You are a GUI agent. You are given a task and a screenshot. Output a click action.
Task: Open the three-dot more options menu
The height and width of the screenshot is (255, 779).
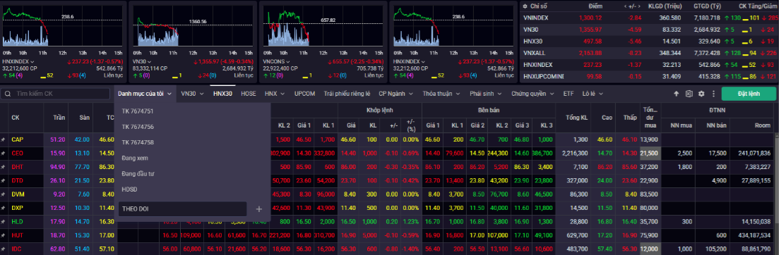[713, 94]
